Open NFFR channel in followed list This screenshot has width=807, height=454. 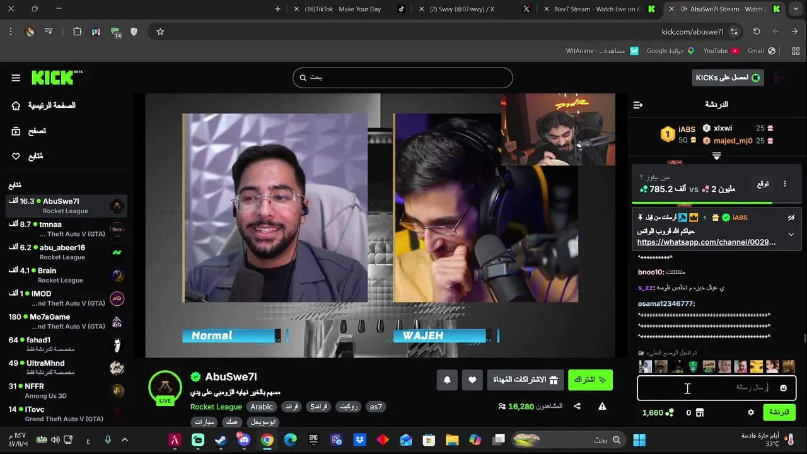click(x=66, y=391)
